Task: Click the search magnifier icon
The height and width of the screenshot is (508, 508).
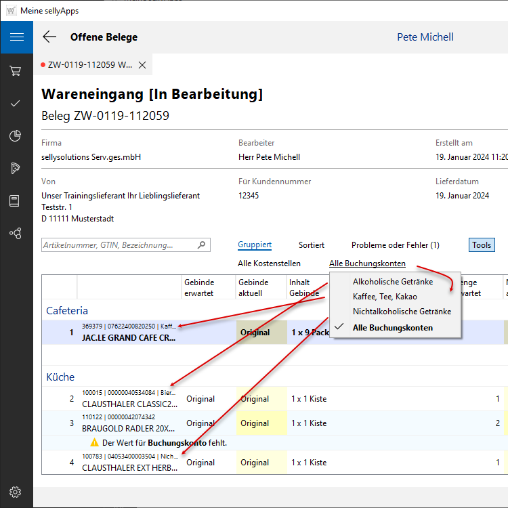Action: pyautogui.click(x=201, y=245)
